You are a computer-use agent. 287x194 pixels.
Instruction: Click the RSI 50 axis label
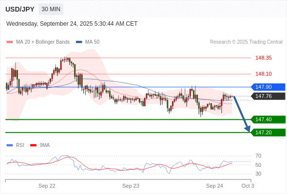[258, 165]
